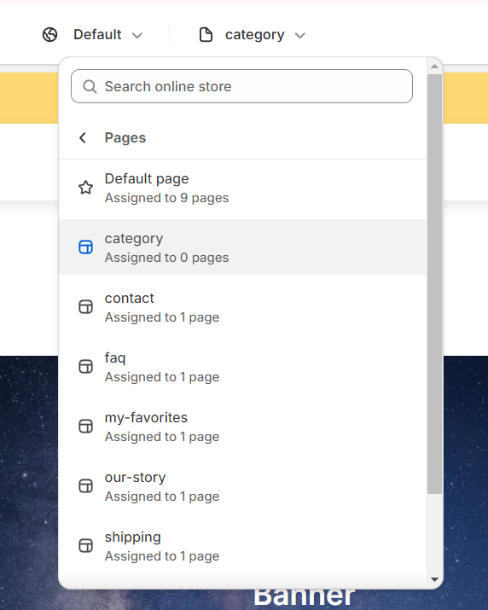488x610 pixels.
Task: Choose the contact template entry
Action: (x=242, y=307)
